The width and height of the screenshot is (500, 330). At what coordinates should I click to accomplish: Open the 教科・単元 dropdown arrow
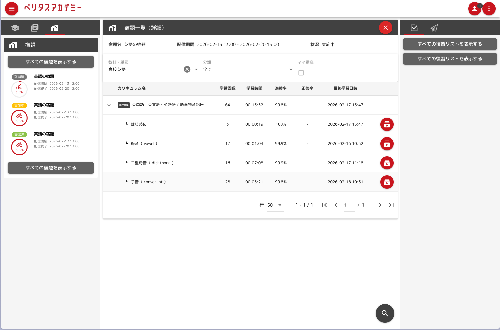[196, 69]
